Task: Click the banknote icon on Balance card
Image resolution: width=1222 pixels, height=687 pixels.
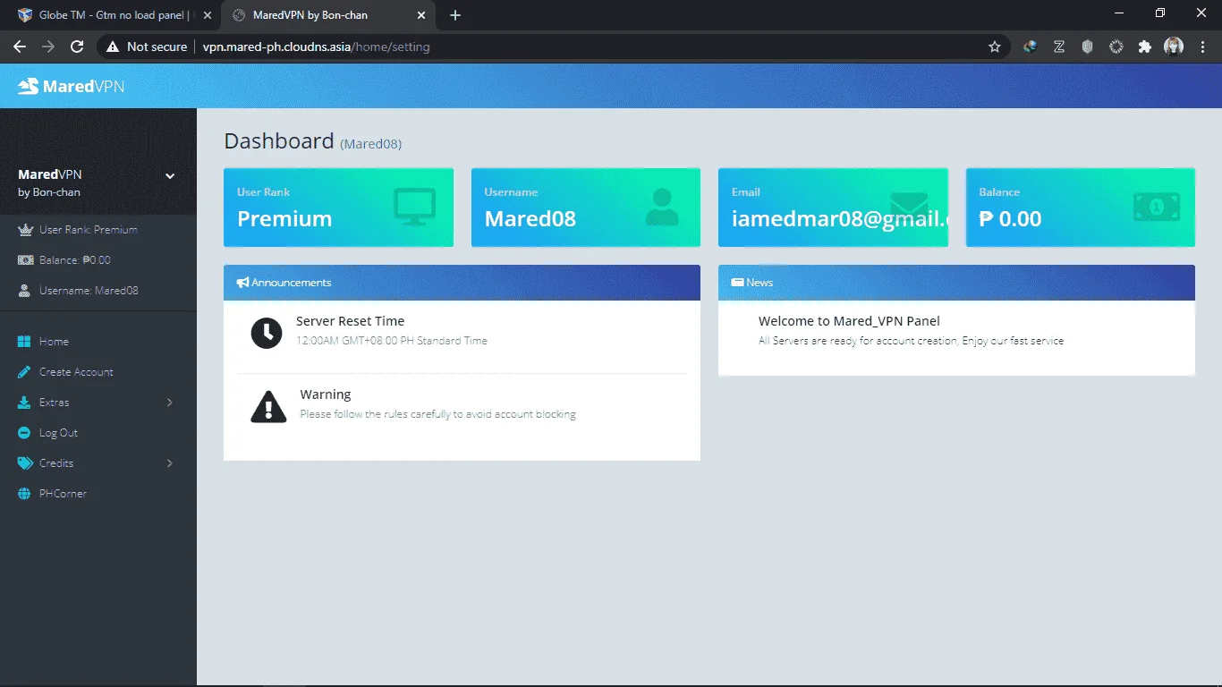Action: [1157, 207]
